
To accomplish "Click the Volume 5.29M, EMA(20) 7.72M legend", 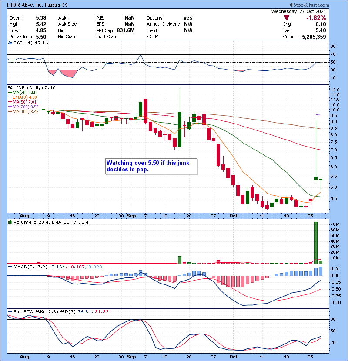I will point(50,222).
